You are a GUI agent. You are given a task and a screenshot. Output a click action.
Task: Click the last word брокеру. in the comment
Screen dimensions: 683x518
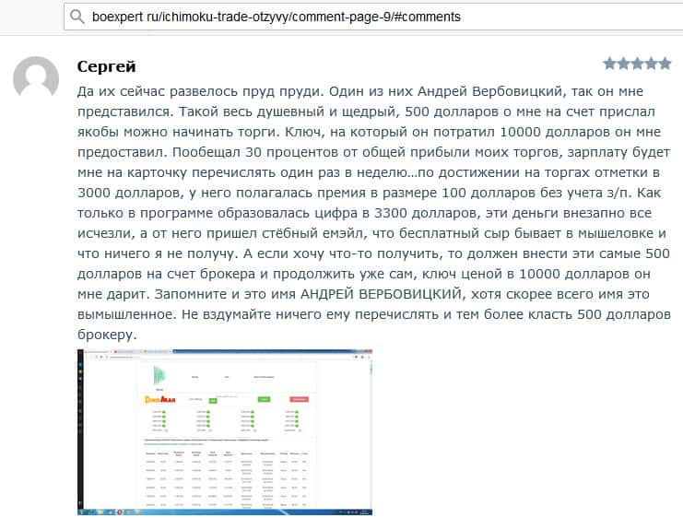point(107,335)
